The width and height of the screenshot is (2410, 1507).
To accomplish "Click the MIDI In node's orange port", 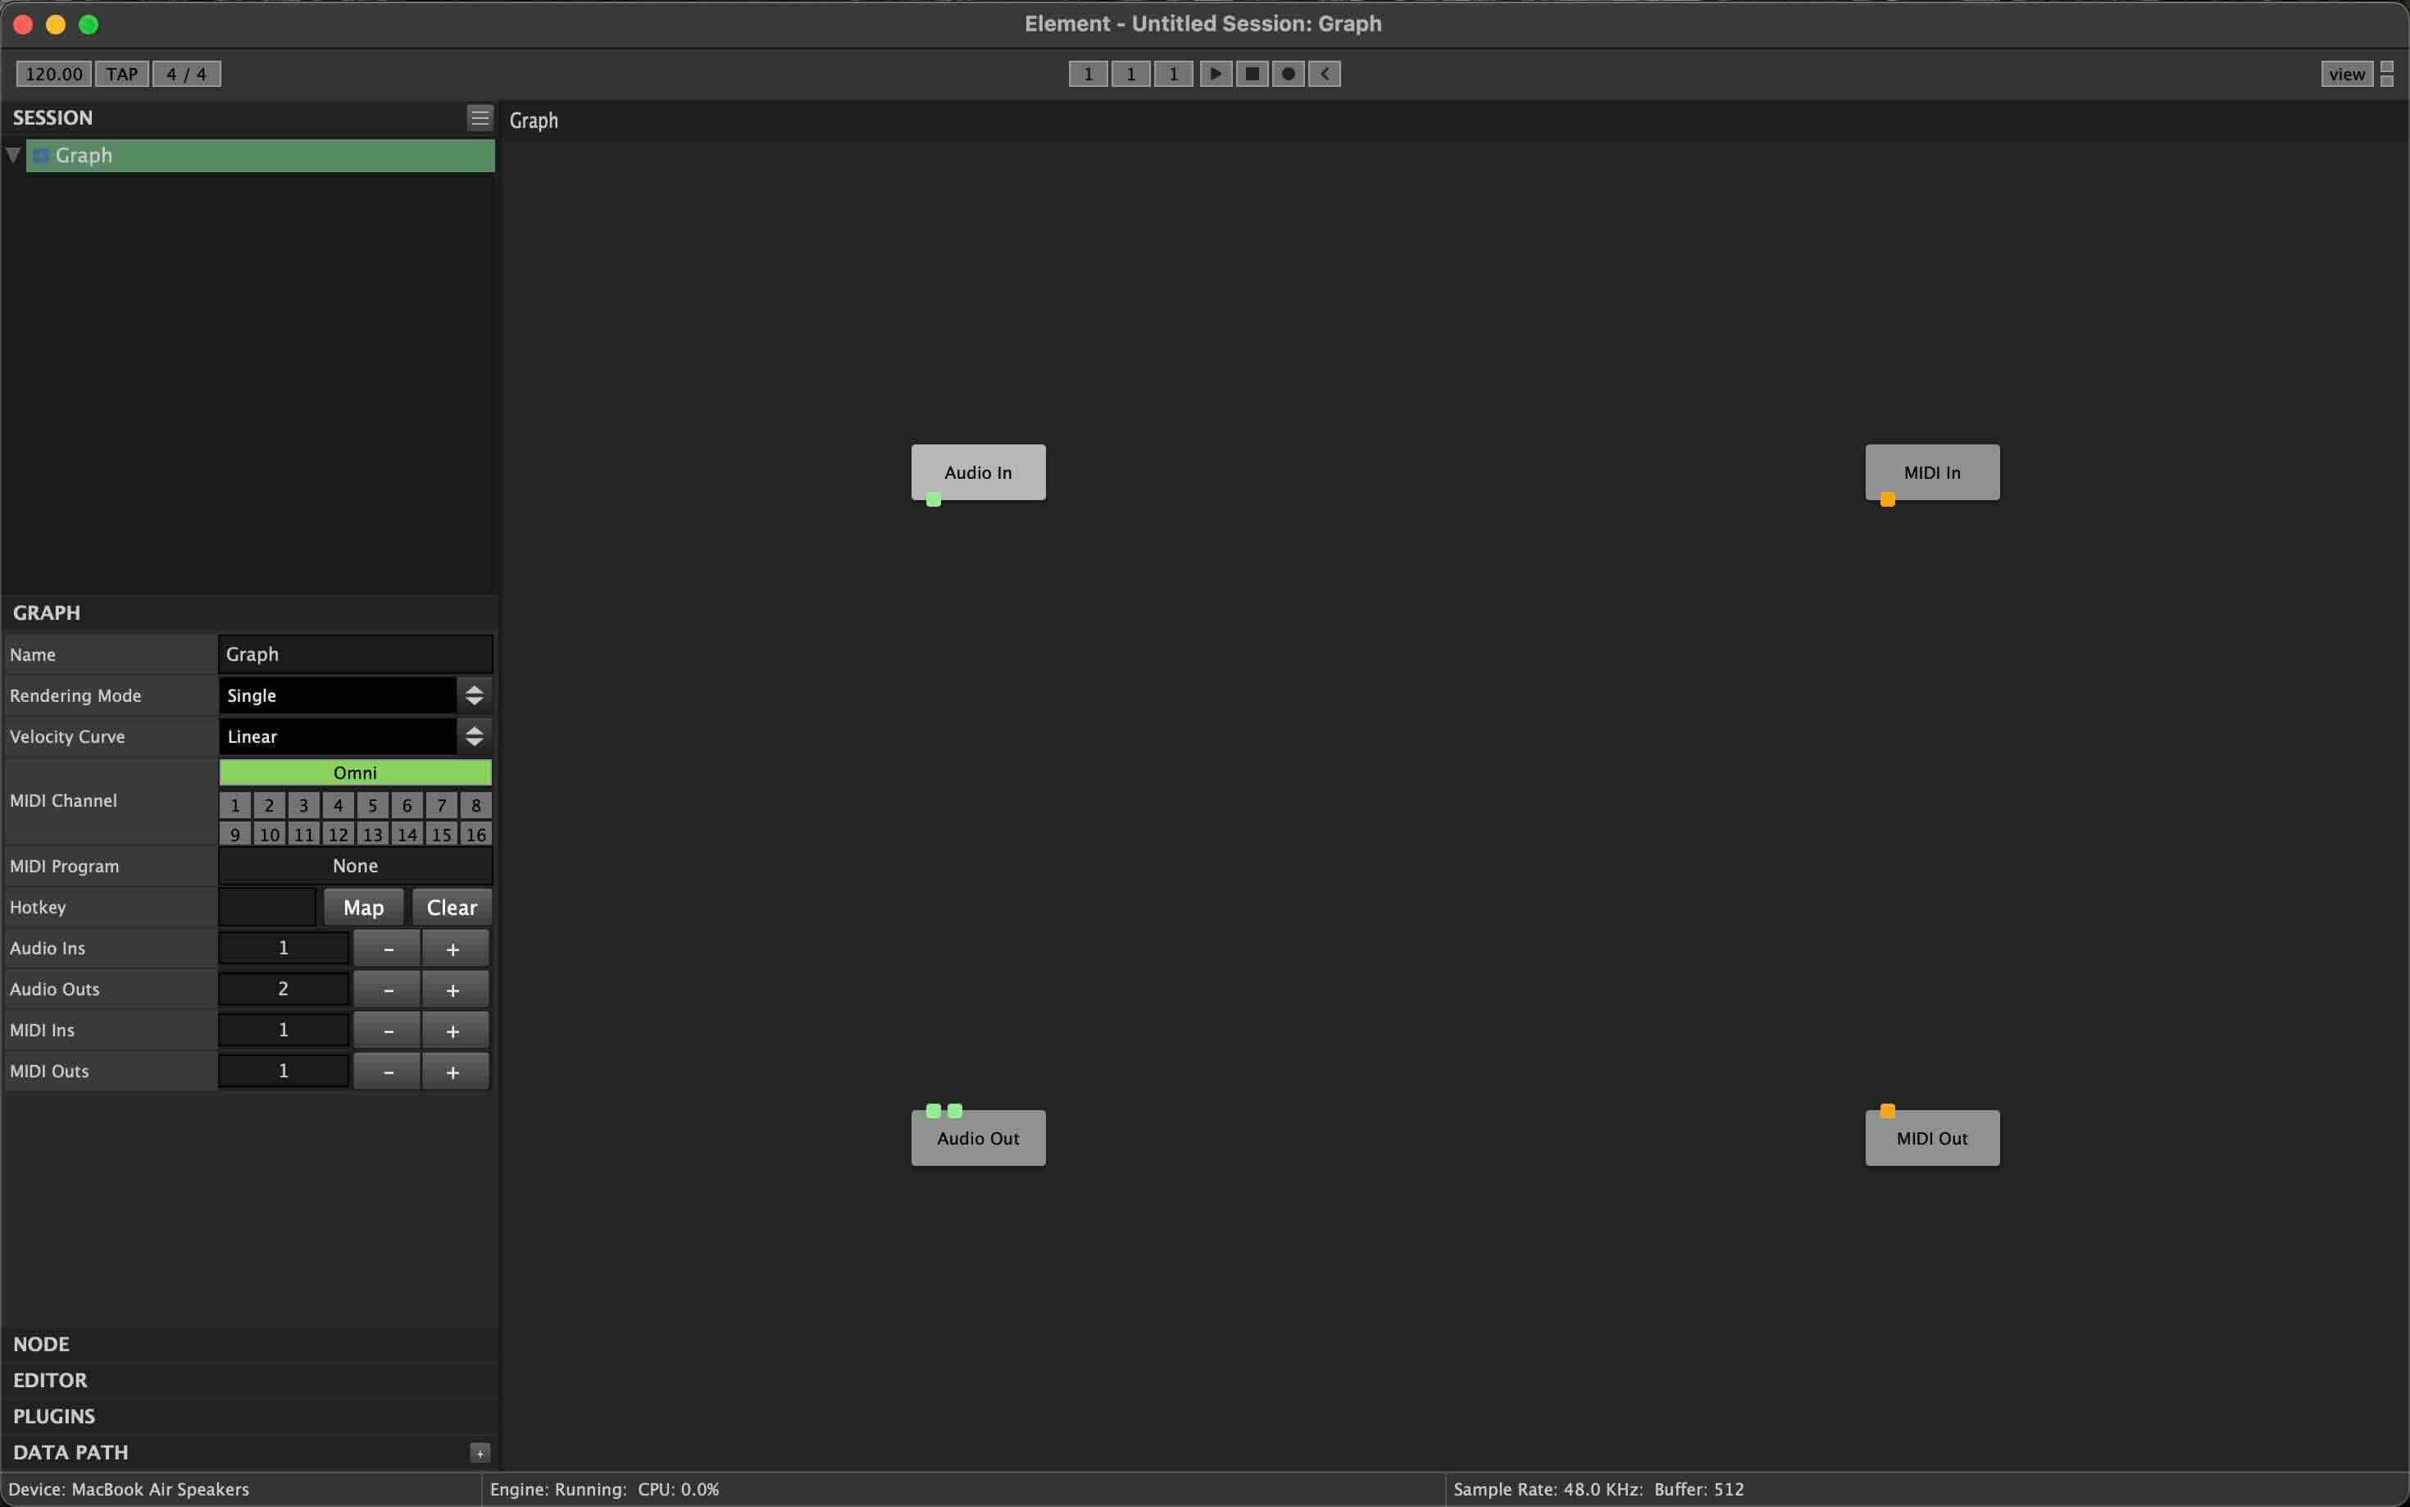I will point(1887,499).
